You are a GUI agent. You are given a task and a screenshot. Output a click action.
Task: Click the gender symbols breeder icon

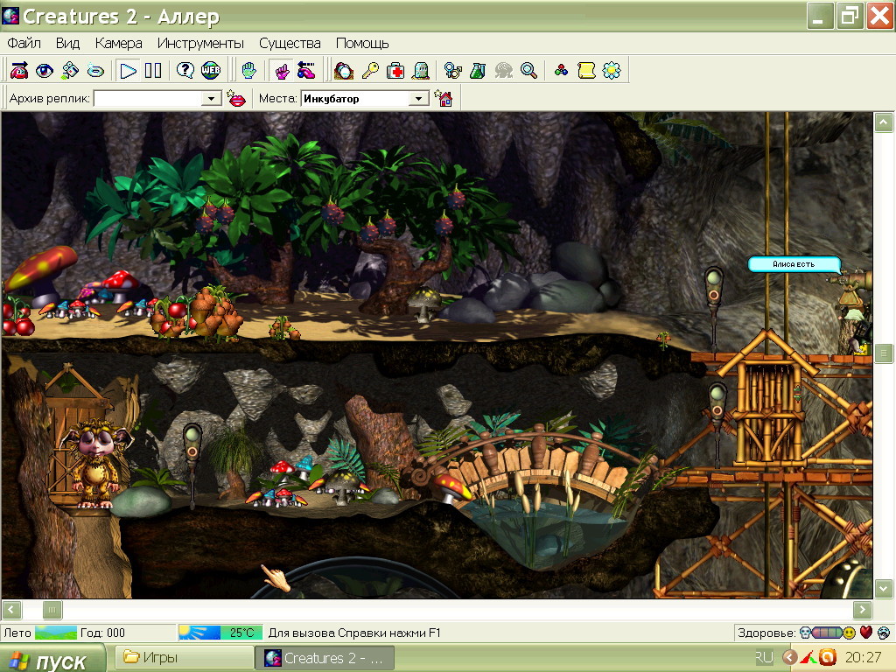click(452, 71)
